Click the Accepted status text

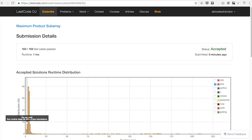(218, 49)
